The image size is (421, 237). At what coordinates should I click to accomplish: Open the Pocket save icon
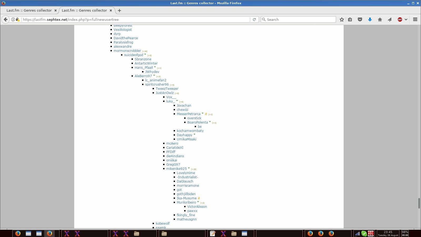[360, 19]
